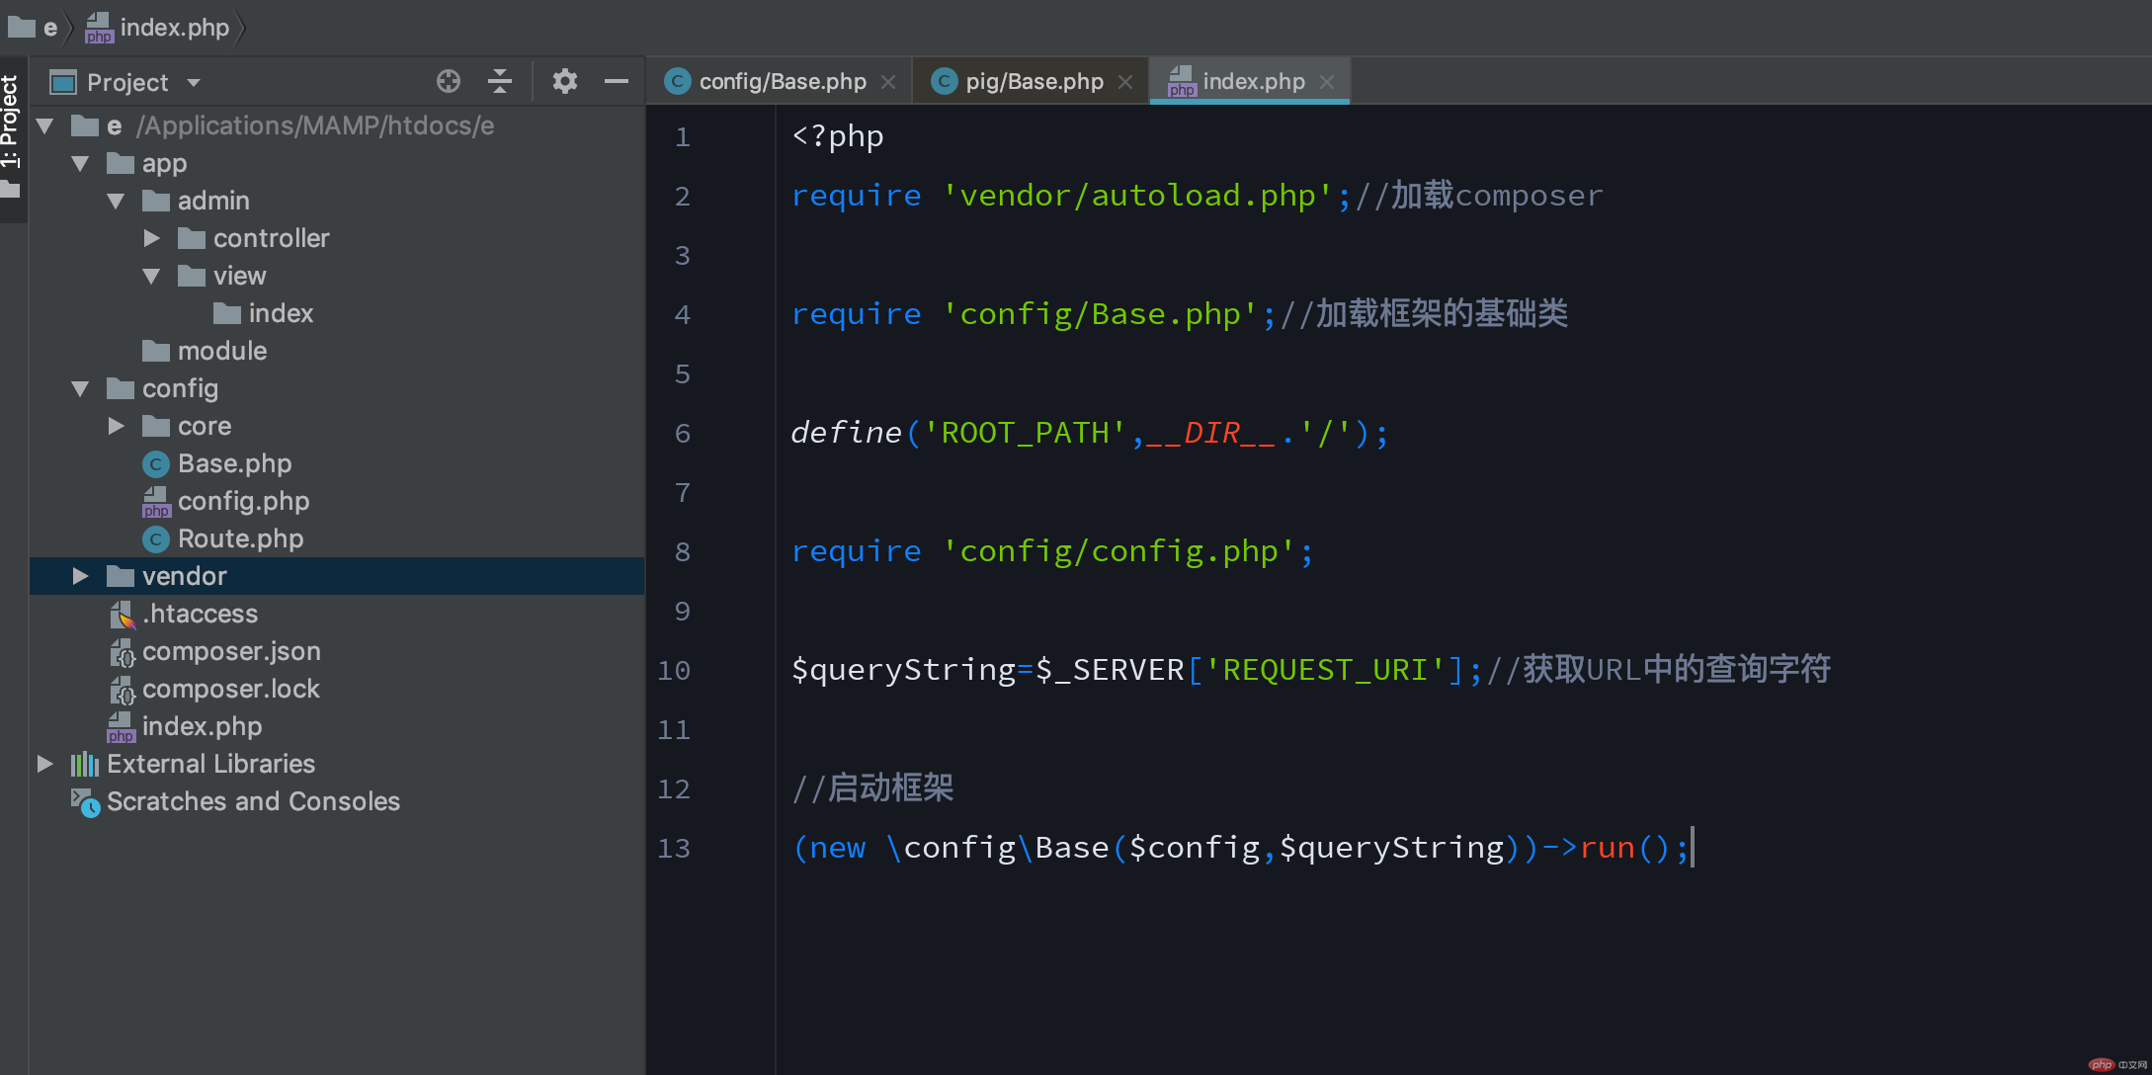Expand the controller folder

(x=152, y=238)
